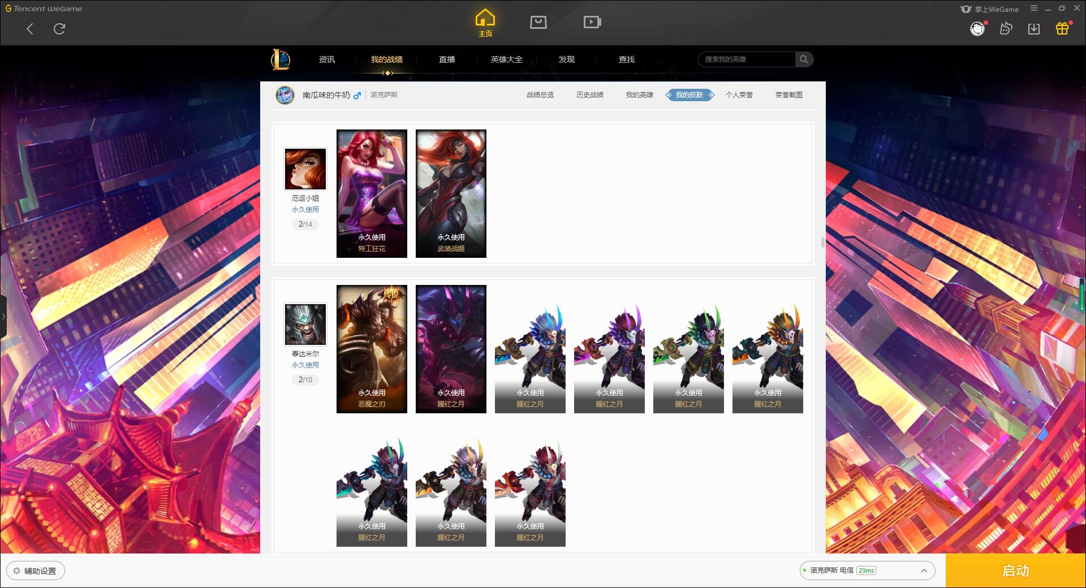This screenshot has width=1086, height=588.
Task: Open 英雄大全 in the navigation bar
Action: (507, 59)
